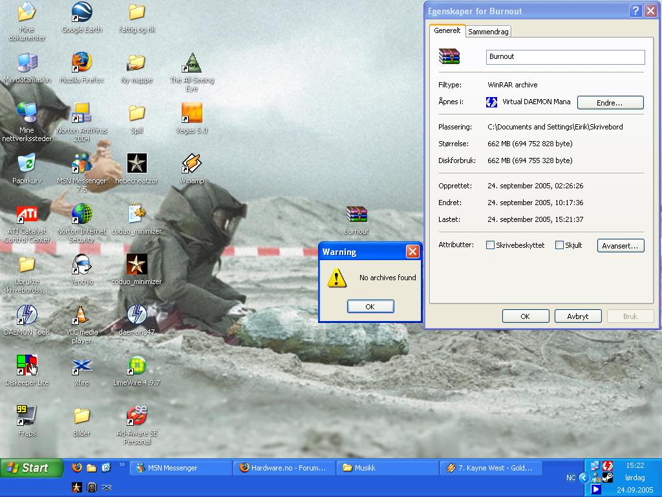Click the Endre... button

point(610,103)
